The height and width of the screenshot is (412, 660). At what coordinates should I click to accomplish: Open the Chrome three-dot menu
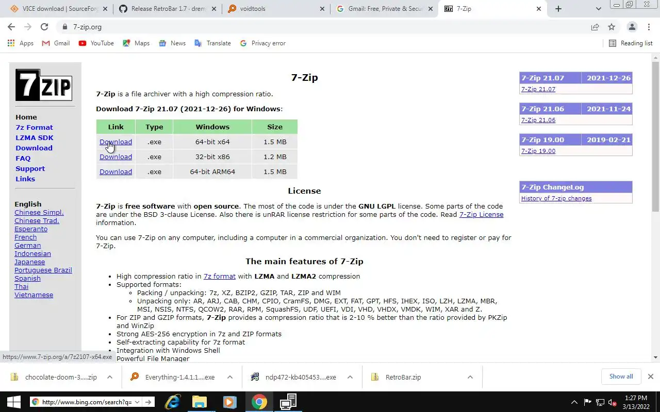point(648,27)
